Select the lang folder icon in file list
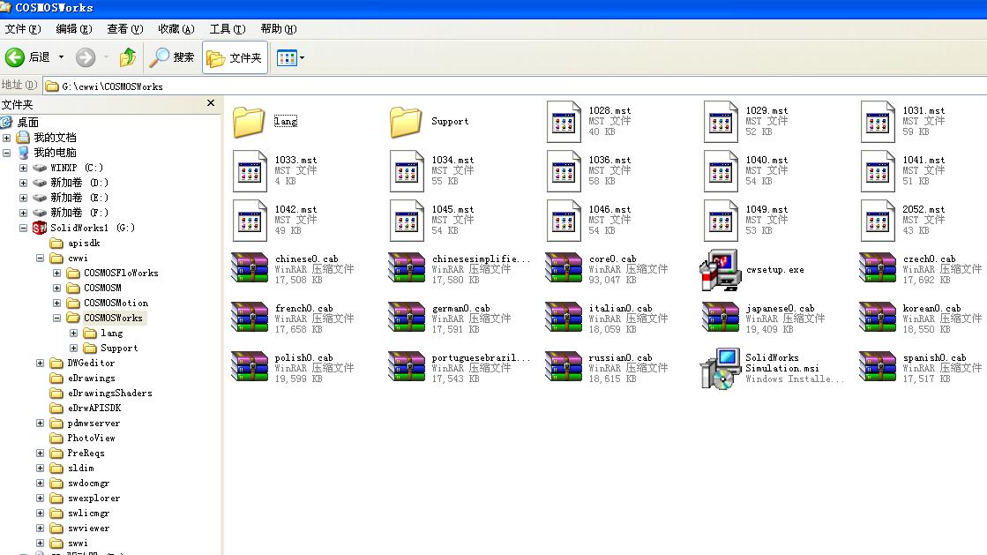This screenshot has width=987, height=555. click(x=249, y=122)
